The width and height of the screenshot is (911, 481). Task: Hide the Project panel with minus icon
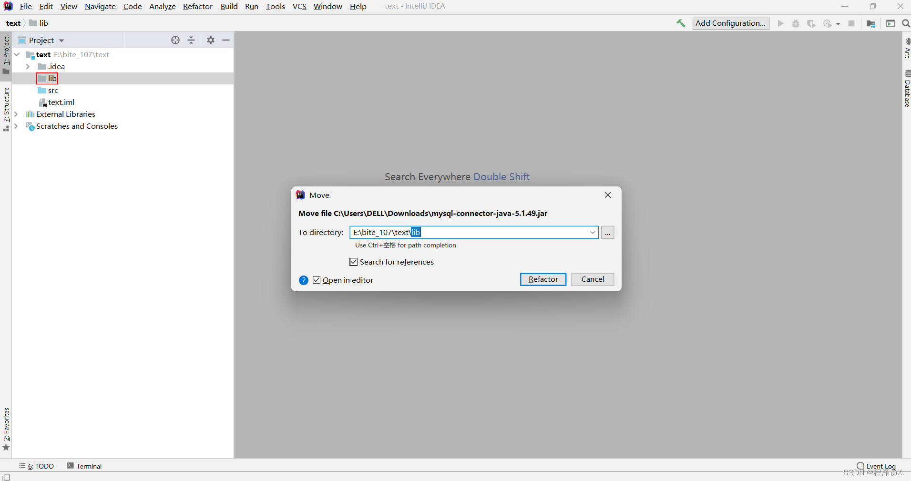click(226, 40)
